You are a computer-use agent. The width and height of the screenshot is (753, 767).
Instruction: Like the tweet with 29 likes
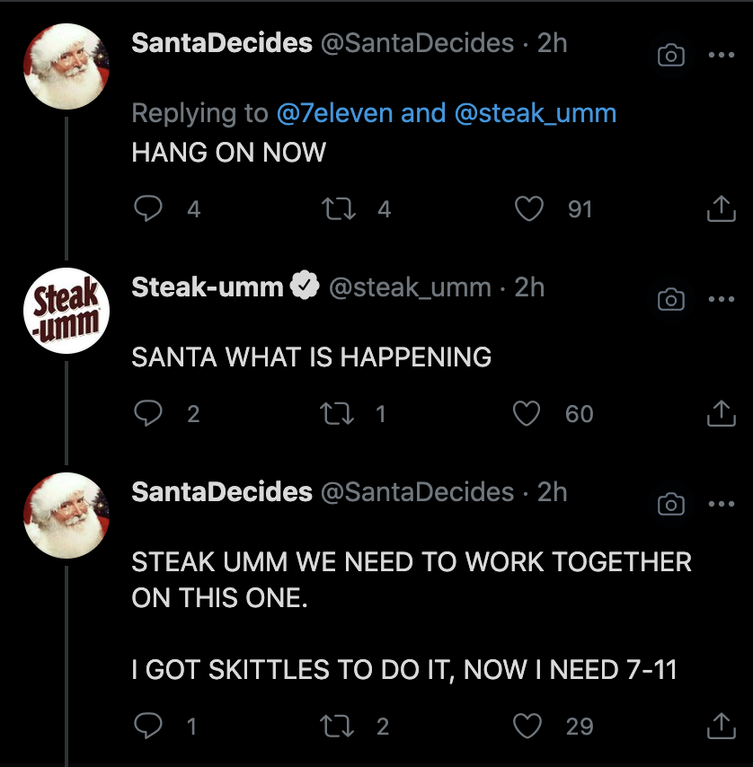click(x=527, y=726)
